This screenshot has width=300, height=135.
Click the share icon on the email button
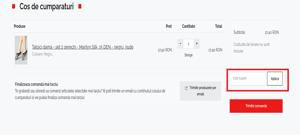coord(186,88)
